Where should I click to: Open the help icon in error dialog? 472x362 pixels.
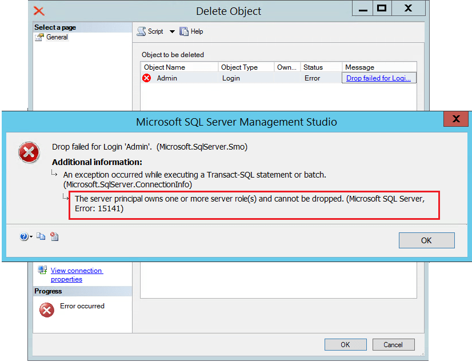coord(24,236)
